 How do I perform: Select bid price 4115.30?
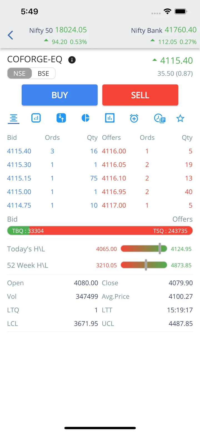coord(19,165)
